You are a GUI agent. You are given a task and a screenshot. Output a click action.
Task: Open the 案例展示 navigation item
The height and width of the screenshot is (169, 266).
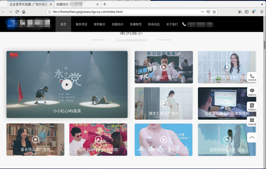[99, 24]
